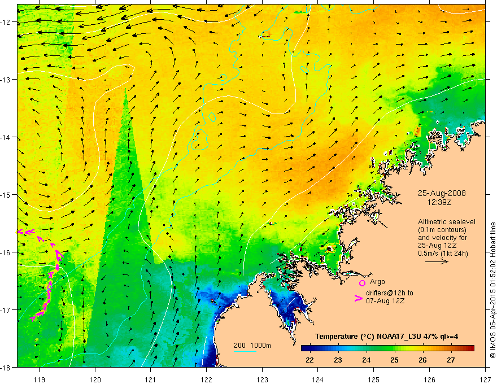This screenshot has width=497, height=384.
Task: Click the vertical IMOS copyright timestamp text
Action: (x=492, y=290)
